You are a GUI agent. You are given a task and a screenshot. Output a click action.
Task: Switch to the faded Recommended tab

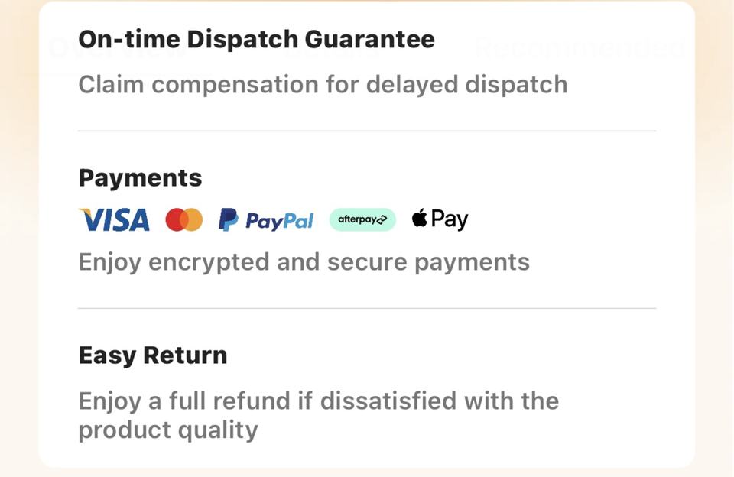[x=580, y=49]
